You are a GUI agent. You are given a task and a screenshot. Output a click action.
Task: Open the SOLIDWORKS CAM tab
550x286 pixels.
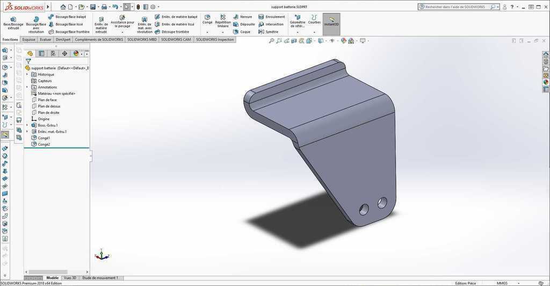pos(176,39)
